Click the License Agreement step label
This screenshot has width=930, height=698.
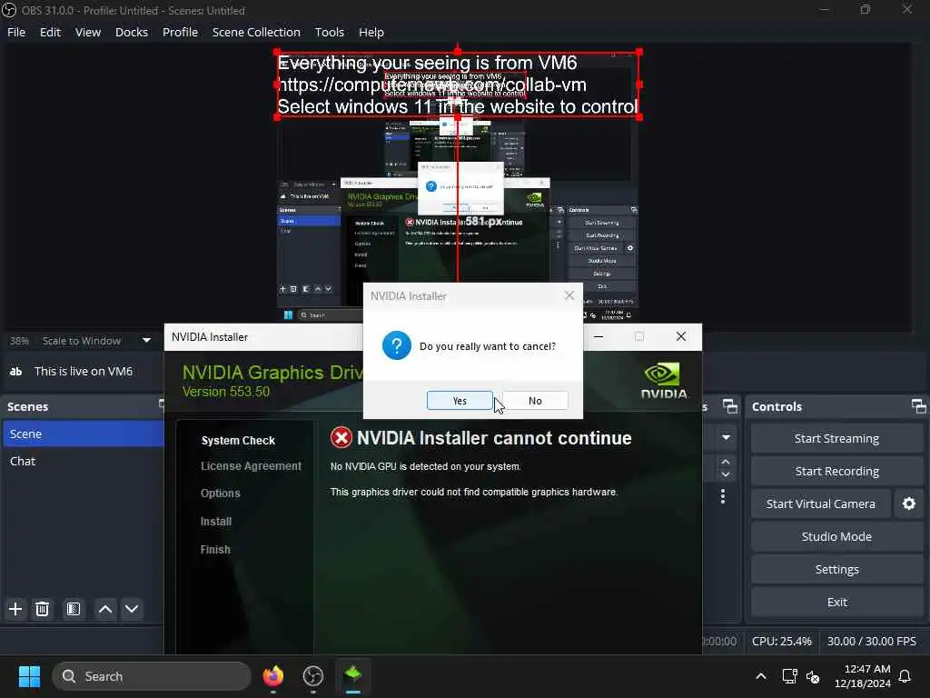[x=251, y=466]
